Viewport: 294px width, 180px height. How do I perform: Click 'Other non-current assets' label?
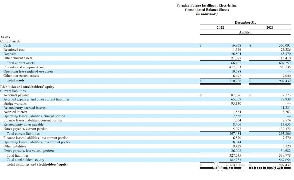[21, 75]
